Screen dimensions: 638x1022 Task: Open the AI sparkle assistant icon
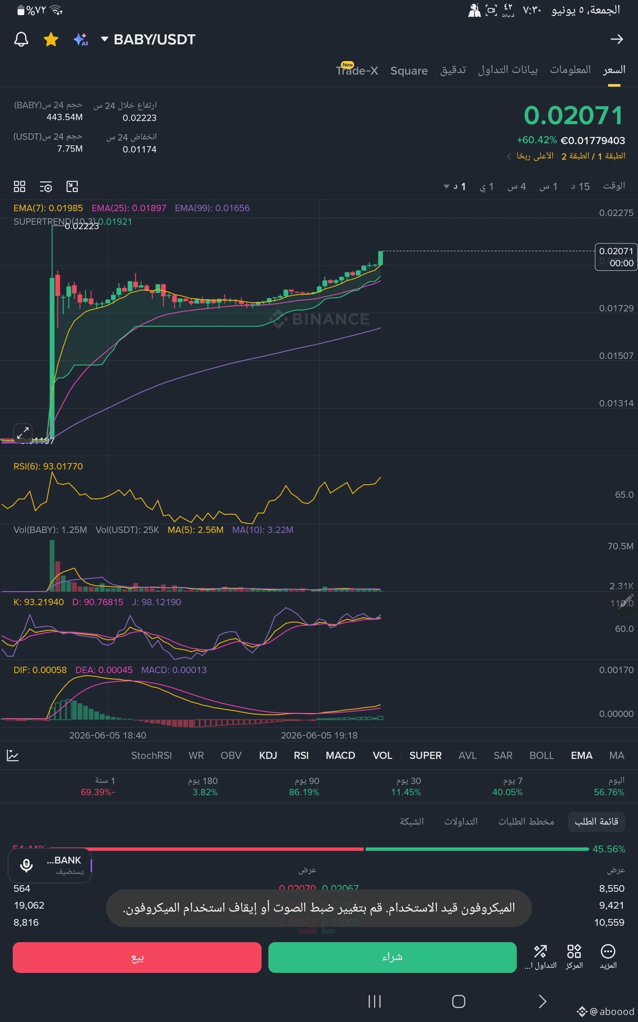(x=81, y=39)
